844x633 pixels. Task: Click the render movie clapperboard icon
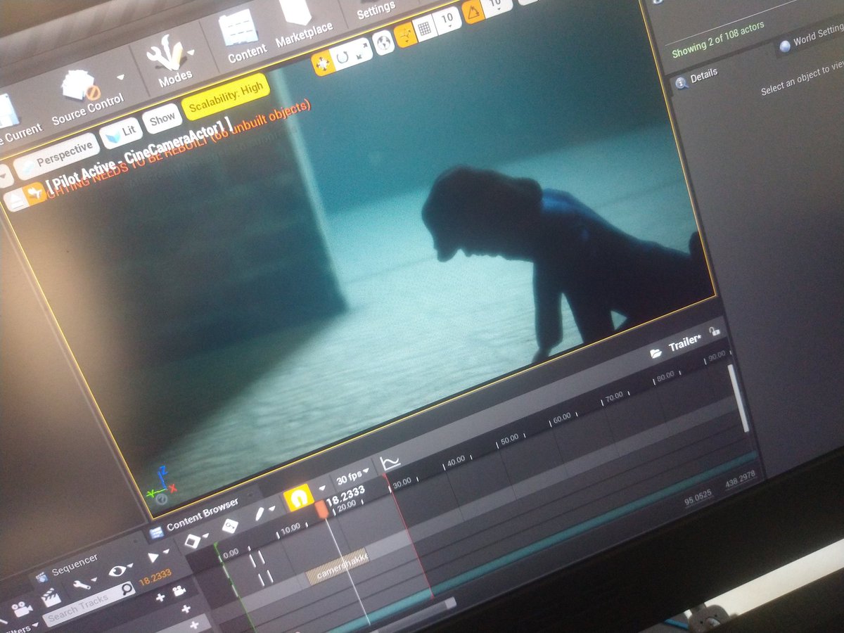pos(51,598)
